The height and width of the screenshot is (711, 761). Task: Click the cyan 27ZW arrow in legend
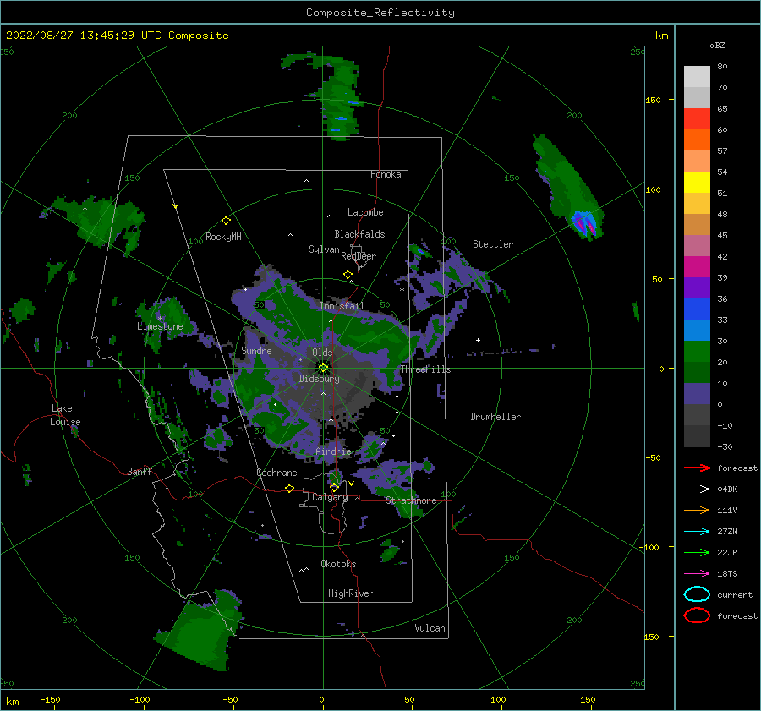pyautogui.click(x=697, y=532)
